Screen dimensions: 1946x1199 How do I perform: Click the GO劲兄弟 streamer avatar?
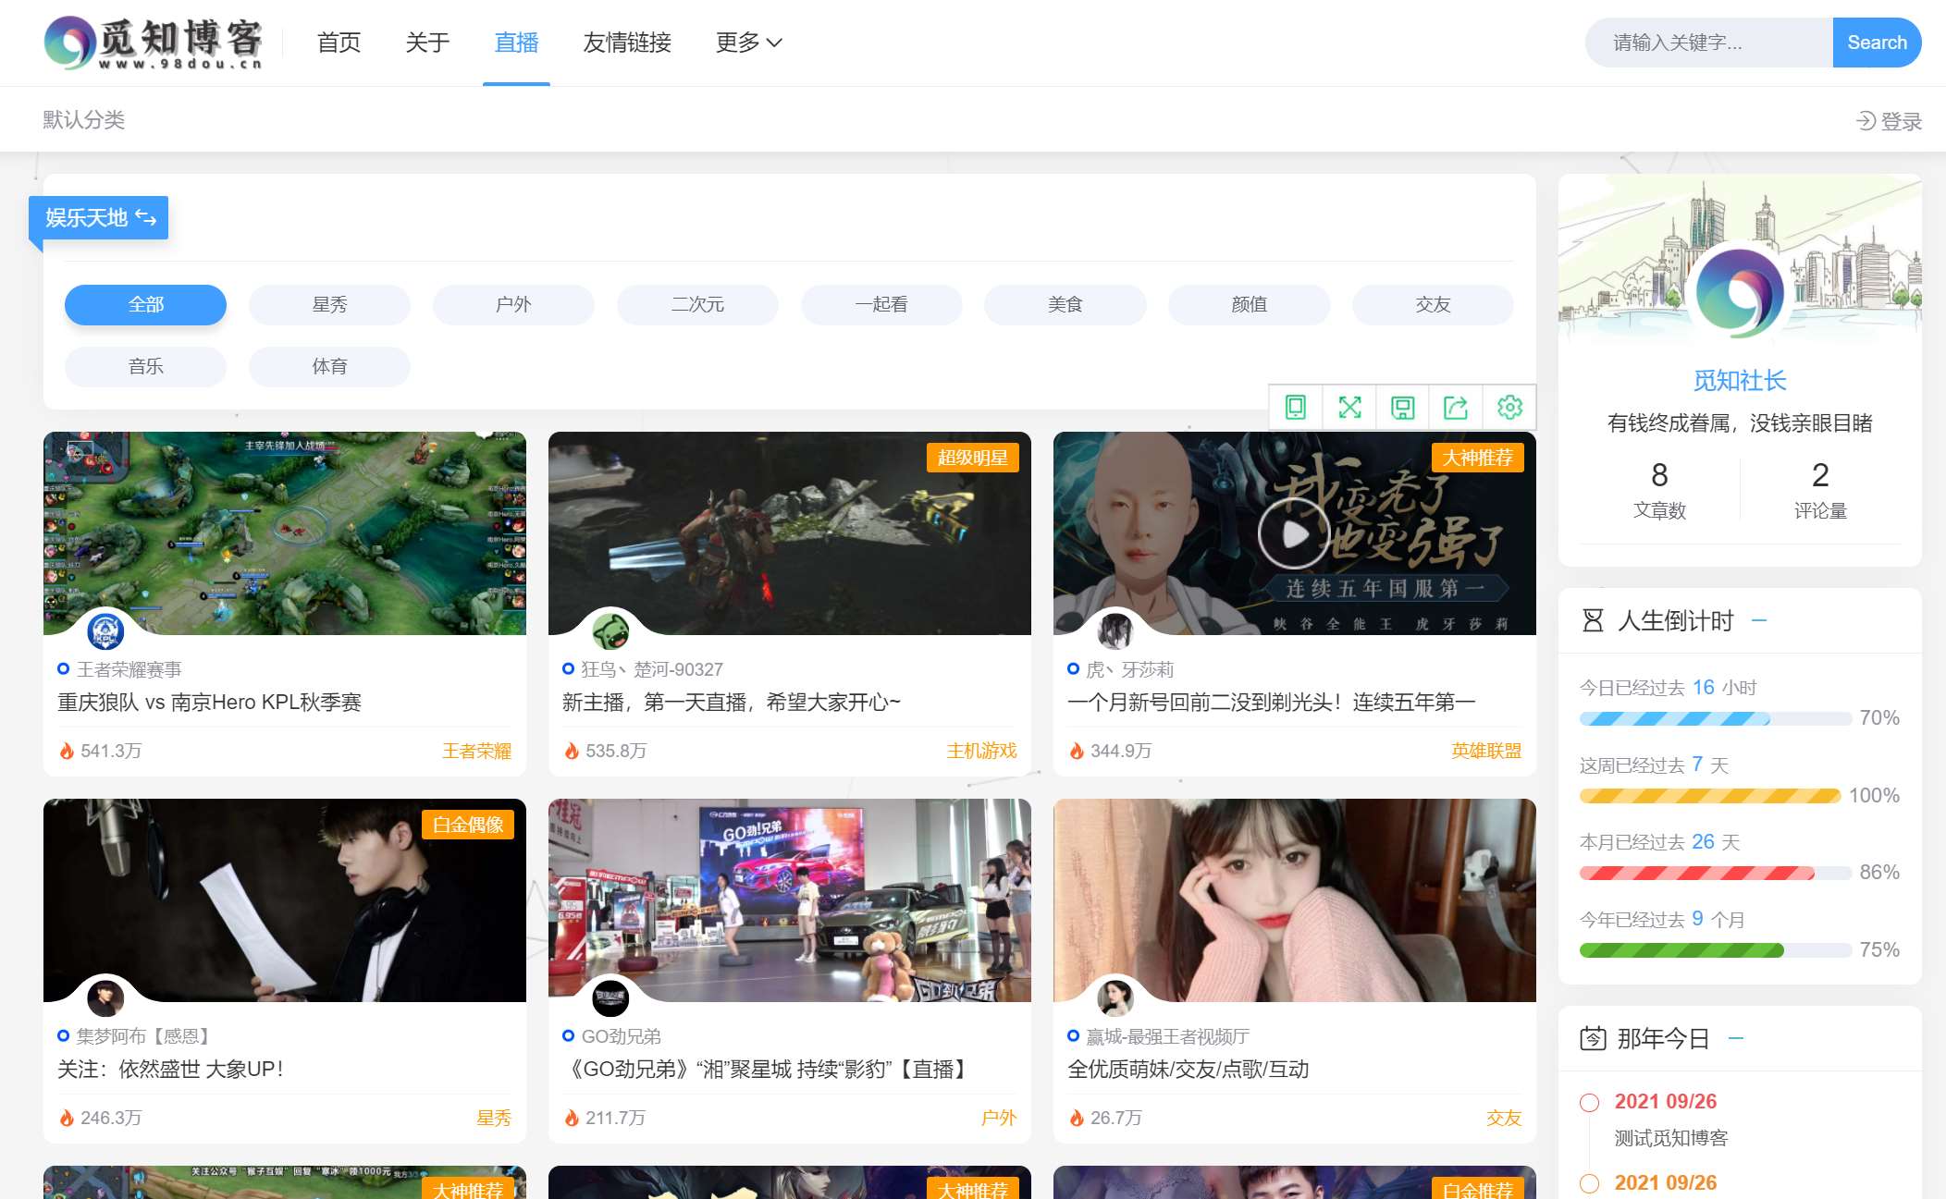[610, 998]
